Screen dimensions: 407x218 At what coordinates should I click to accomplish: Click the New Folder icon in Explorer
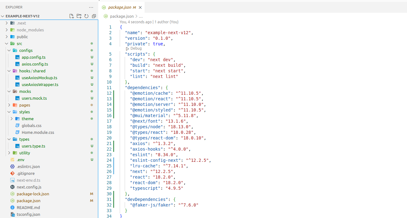tap(79, 16)
